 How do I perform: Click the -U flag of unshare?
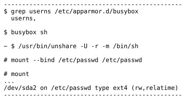(x=84, y=46)
